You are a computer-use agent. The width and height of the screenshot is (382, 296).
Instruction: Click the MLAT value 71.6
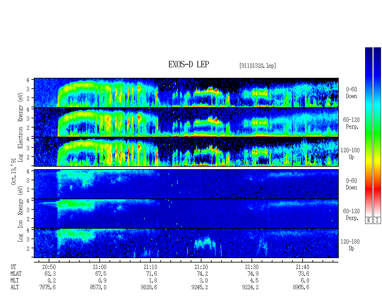151,274
